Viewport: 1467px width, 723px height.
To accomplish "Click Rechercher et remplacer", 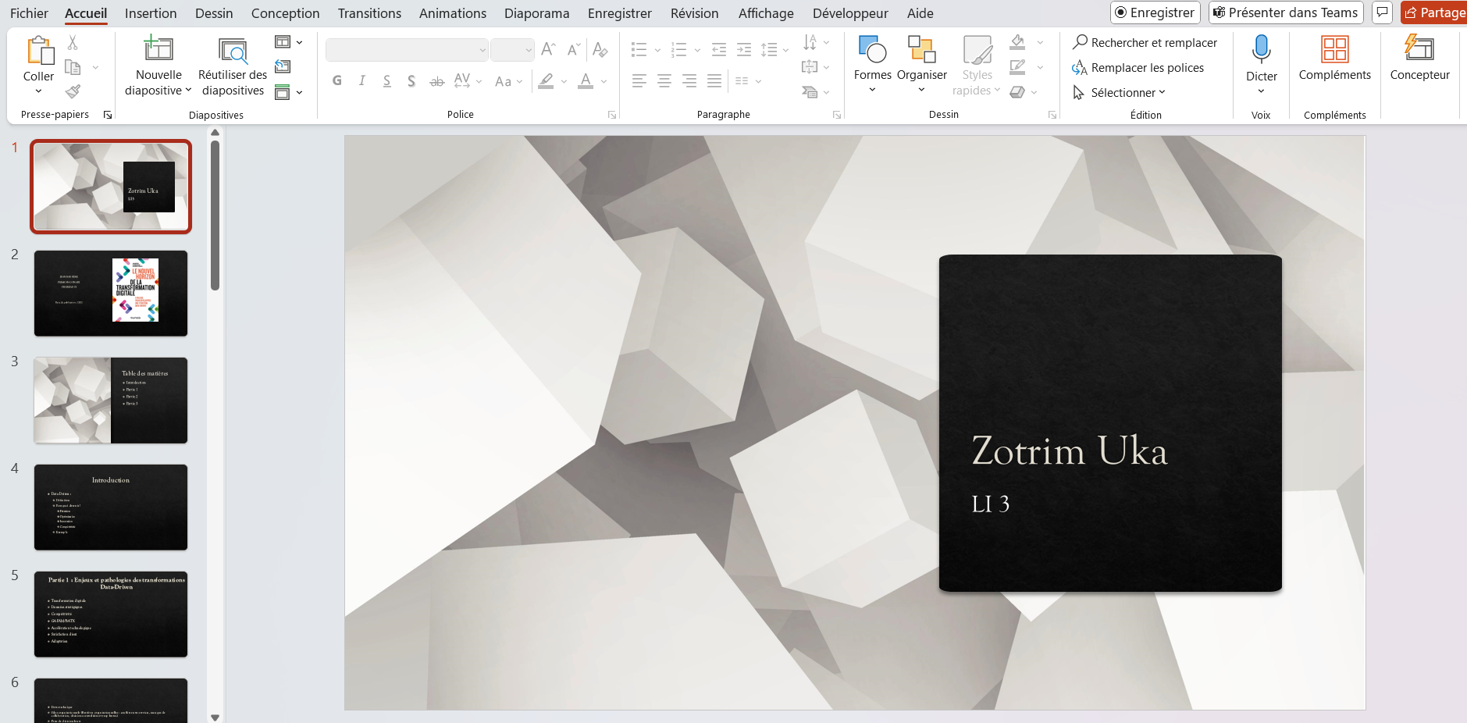I will (x=1145, y=43).
